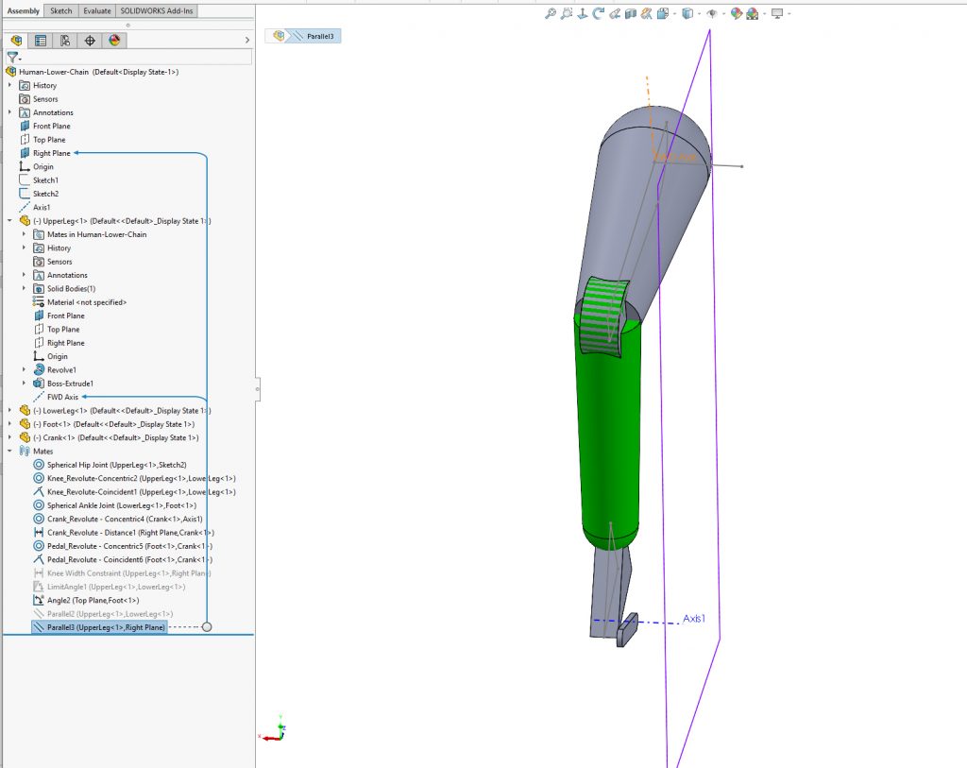Click the Zoom to Fit icon

coord(551,13)
